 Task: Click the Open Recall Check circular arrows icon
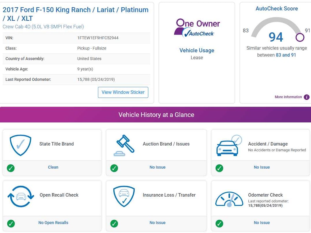(x=21, y=196)
